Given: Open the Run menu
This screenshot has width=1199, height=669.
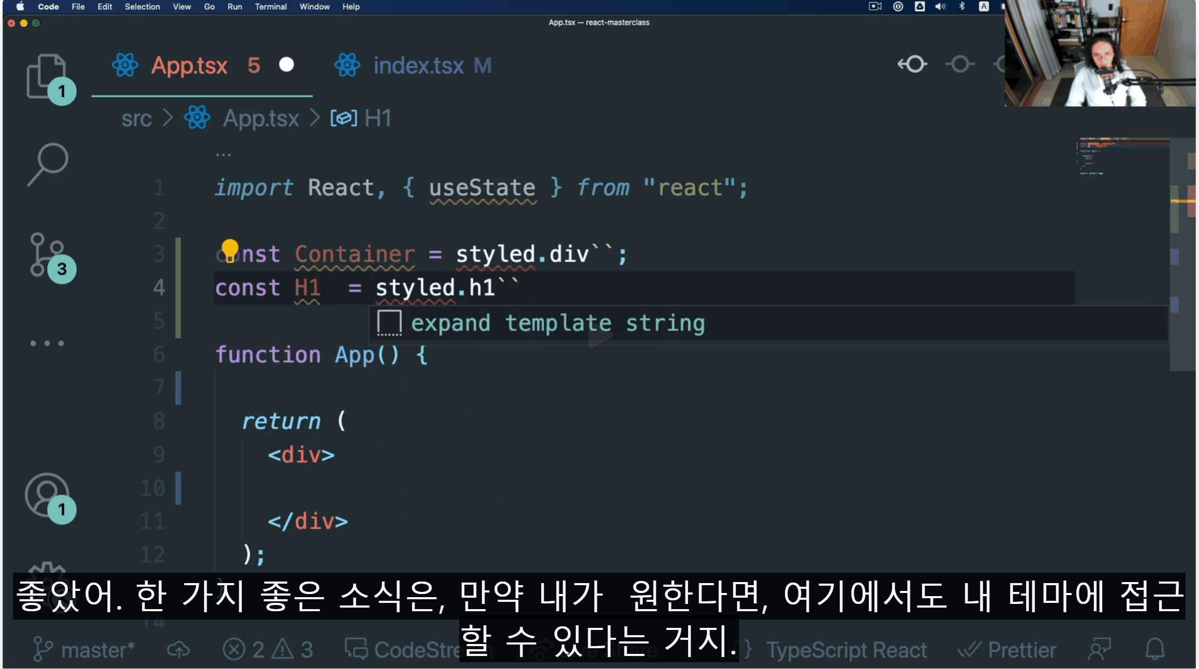Looking at the screenshot, I should click(234, 7).
